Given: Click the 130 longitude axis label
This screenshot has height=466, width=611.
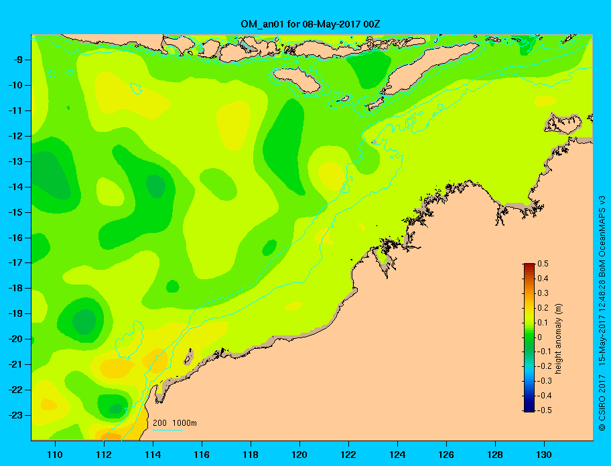Looking at the screenshot, I should click(544, 455).
